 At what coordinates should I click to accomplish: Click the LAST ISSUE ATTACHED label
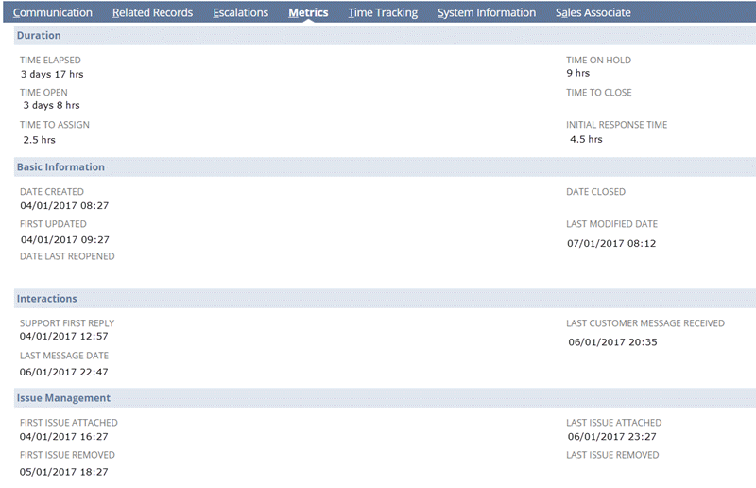pyautogui.click(x=613, y=423)
